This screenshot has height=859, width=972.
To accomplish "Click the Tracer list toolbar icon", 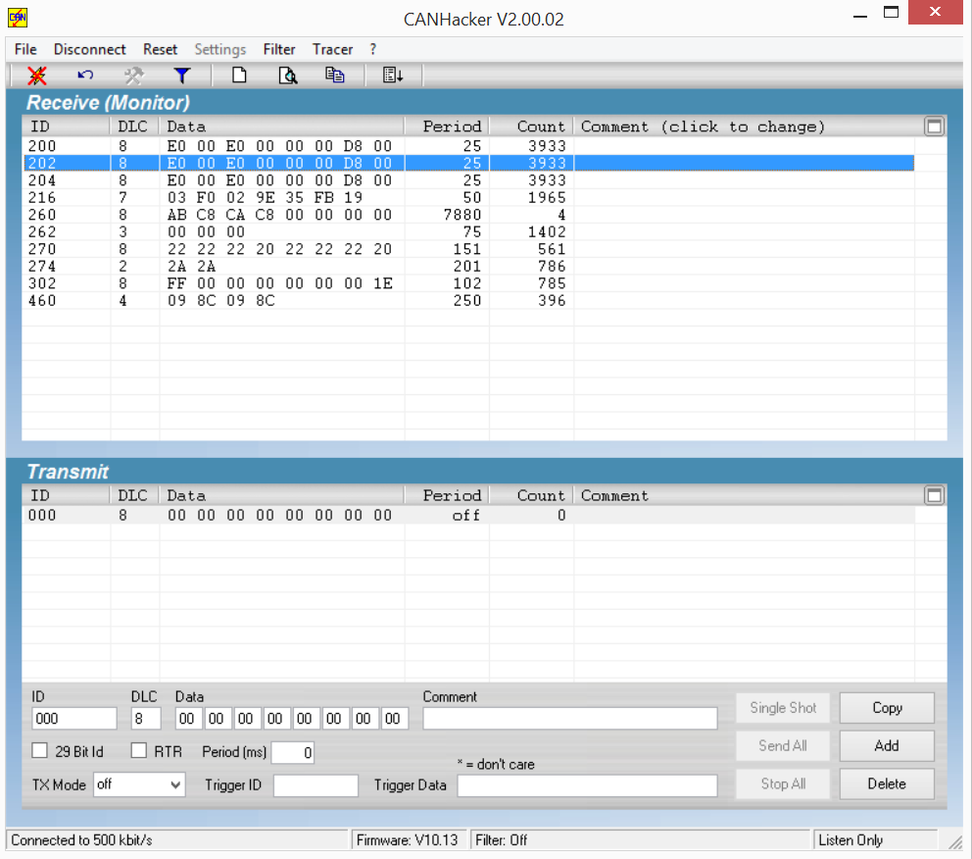I will [393, 76].
